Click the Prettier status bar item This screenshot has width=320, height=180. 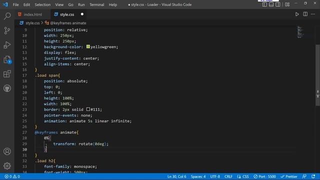click(289, 176)
